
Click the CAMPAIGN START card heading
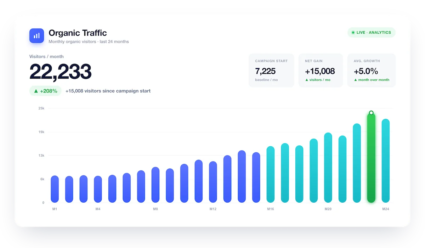coord(271,61)
